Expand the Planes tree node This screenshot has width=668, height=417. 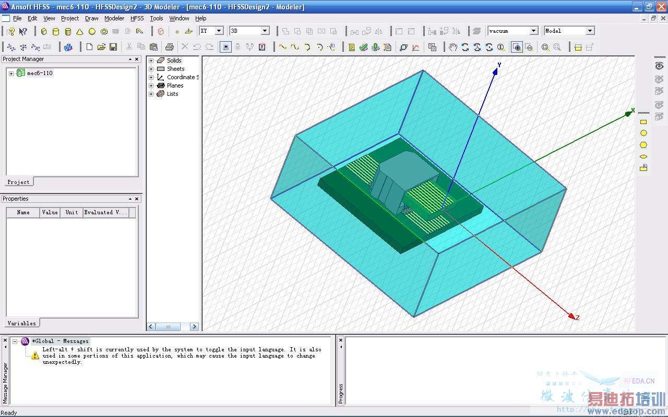click(x=151, y=85)
